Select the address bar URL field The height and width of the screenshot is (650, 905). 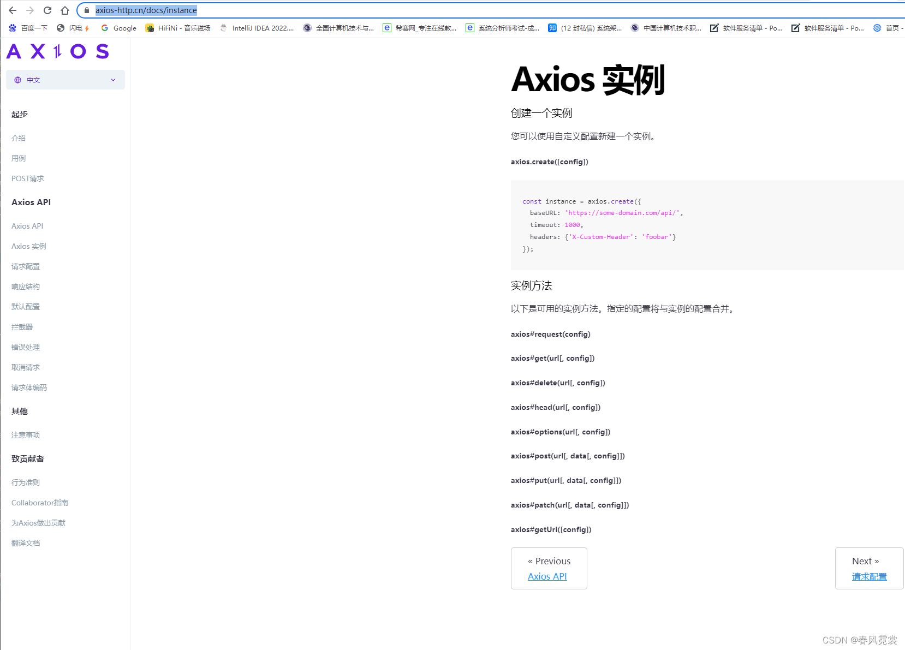(491, 10)
